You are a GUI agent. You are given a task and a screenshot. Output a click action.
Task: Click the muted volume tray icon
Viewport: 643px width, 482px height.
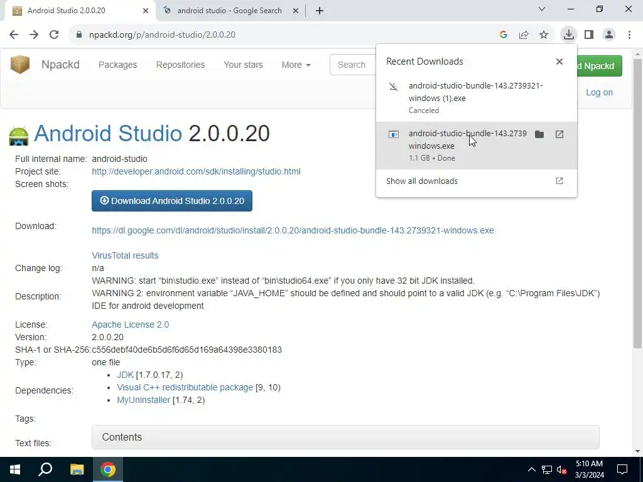coord(562,469)
